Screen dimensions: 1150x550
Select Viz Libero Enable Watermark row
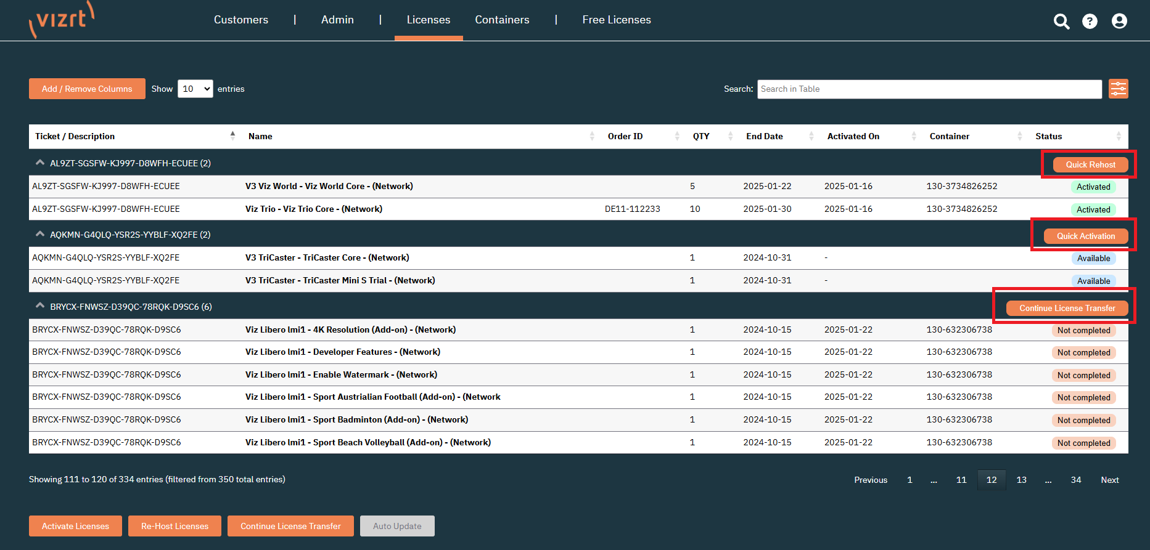click(578, 374)
